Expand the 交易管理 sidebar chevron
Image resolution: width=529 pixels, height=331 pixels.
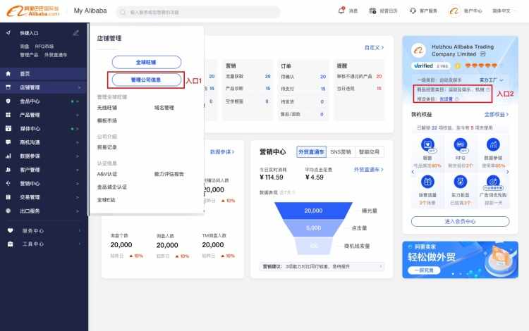coord(78,197)
